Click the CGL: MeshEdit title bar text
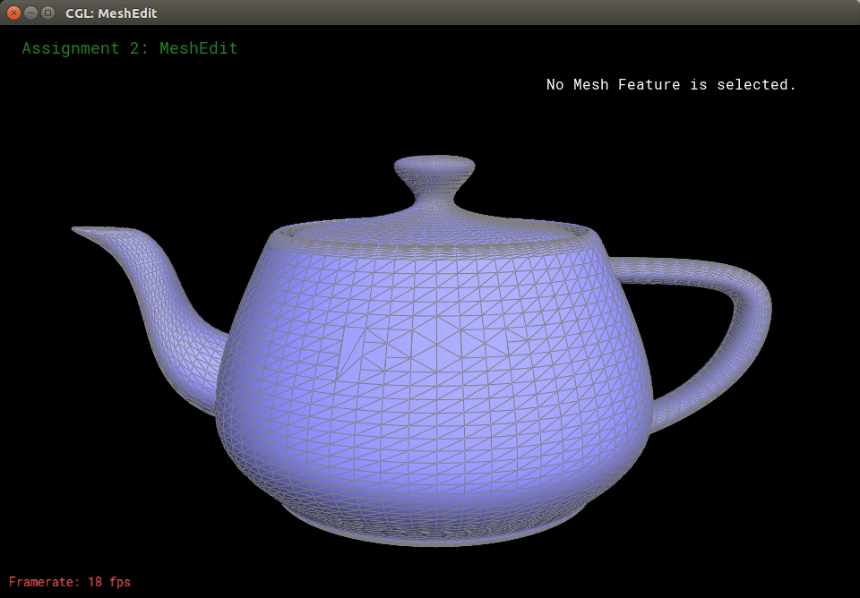The width and height of the screenshot is (860, 598). 115,13
